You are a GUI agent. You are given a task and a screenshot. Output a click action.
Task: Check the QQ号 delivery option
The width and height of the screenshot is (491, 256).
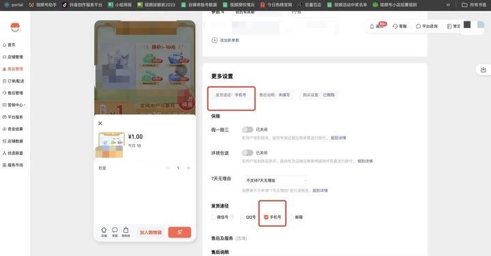pos(242,217)
